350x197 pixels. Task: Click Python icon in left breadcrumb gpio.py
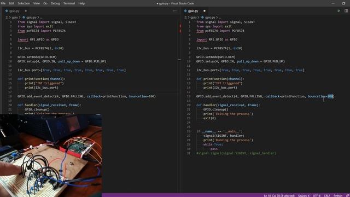click(24, 17)
